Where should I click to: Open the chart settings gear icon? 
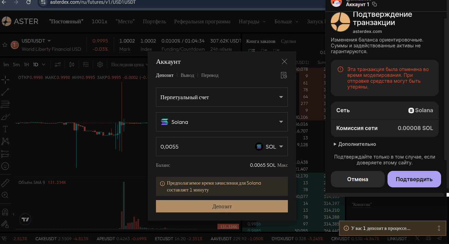[x=100, y=65]
